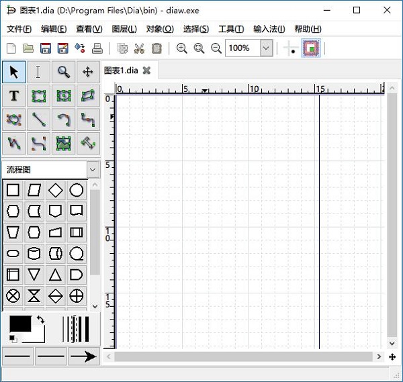The height and width of the screenshot is (382, 403).
Task: Open the 对象(O) menu
Action: coord(160,29)
